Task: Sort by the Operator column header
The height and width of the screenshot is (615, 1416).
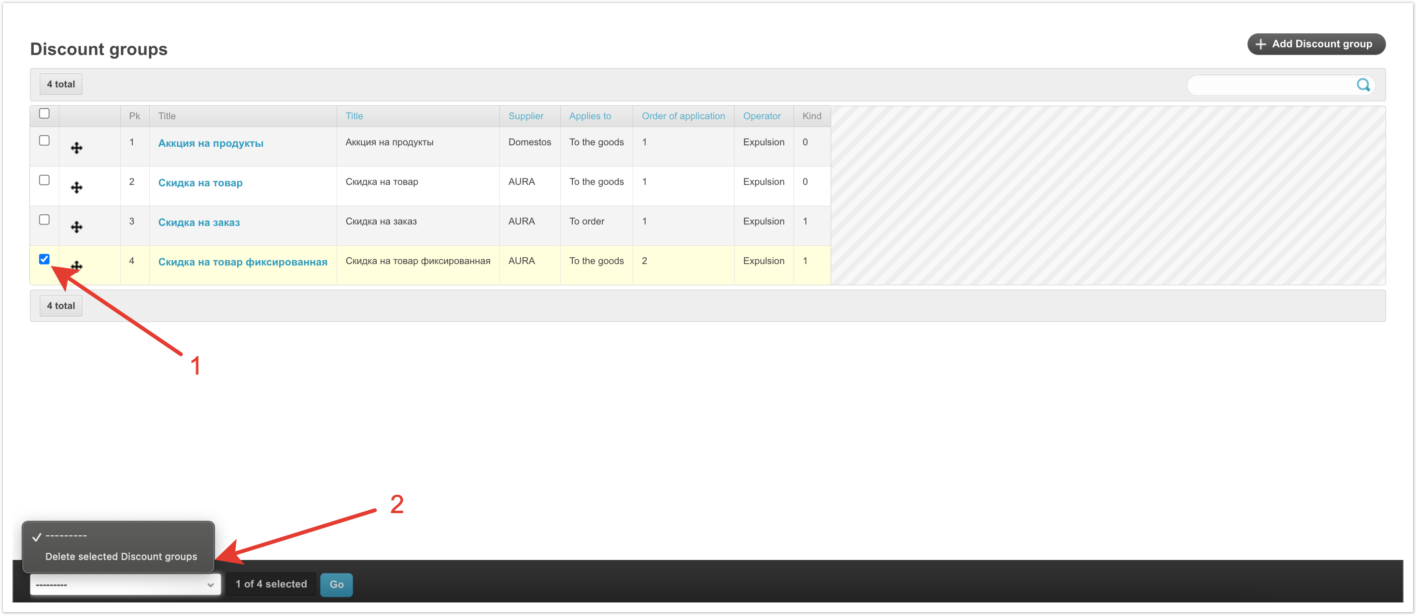Action: click(x=761, y=116)
